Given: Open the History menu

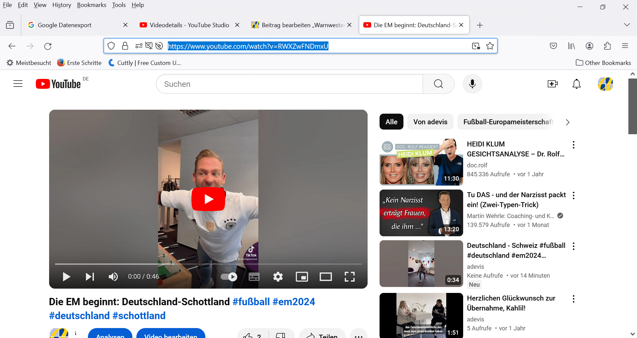Looking at the screenshot, I should (62, 5).
